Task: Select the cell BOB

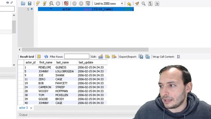Action: 41,83
